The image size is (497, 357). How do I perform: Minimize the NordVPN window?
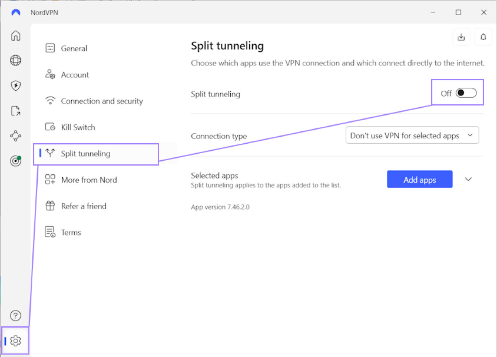click(433, 12)
